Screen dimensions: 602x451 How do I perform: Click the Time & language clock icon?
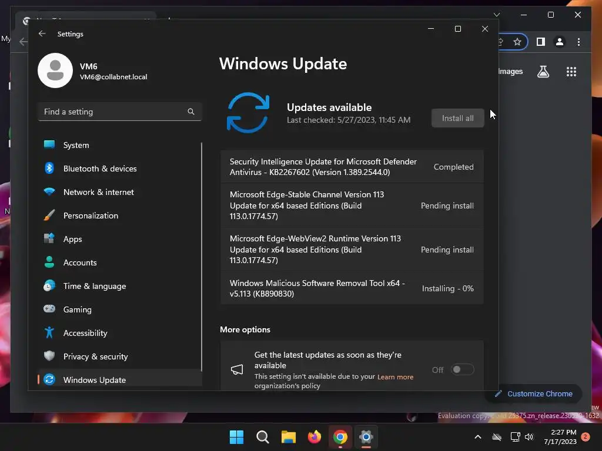point(49,286)
